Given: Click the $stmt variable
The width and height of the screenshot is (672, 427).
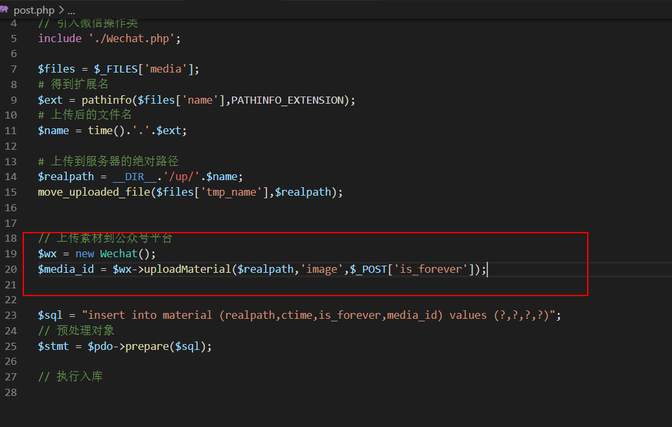Looking at the screenshot, I should click(x=53, y=346).
